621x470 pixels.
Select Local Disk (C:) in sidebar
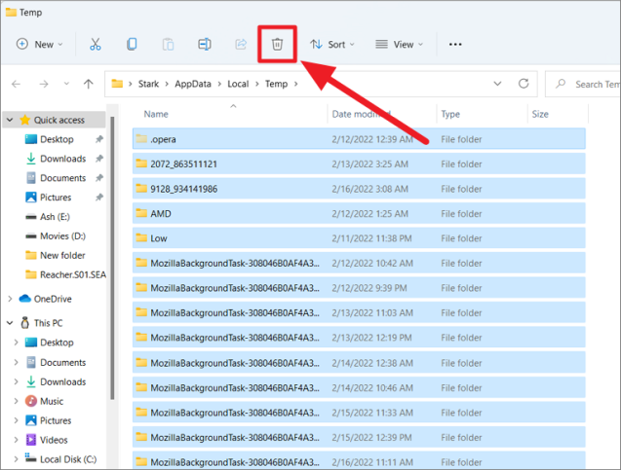pos(67,459)
